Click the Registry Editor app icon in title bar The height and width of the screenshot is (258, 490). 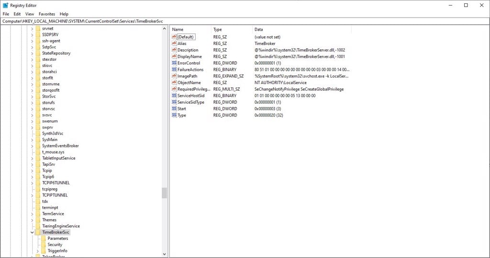[x=5, y=5]
